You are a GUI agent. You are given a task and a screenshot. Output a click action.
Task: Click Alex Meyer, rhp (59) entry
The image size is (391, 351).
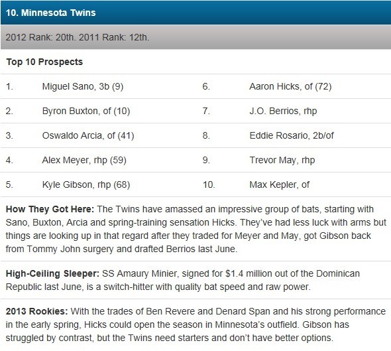point(84,160)
